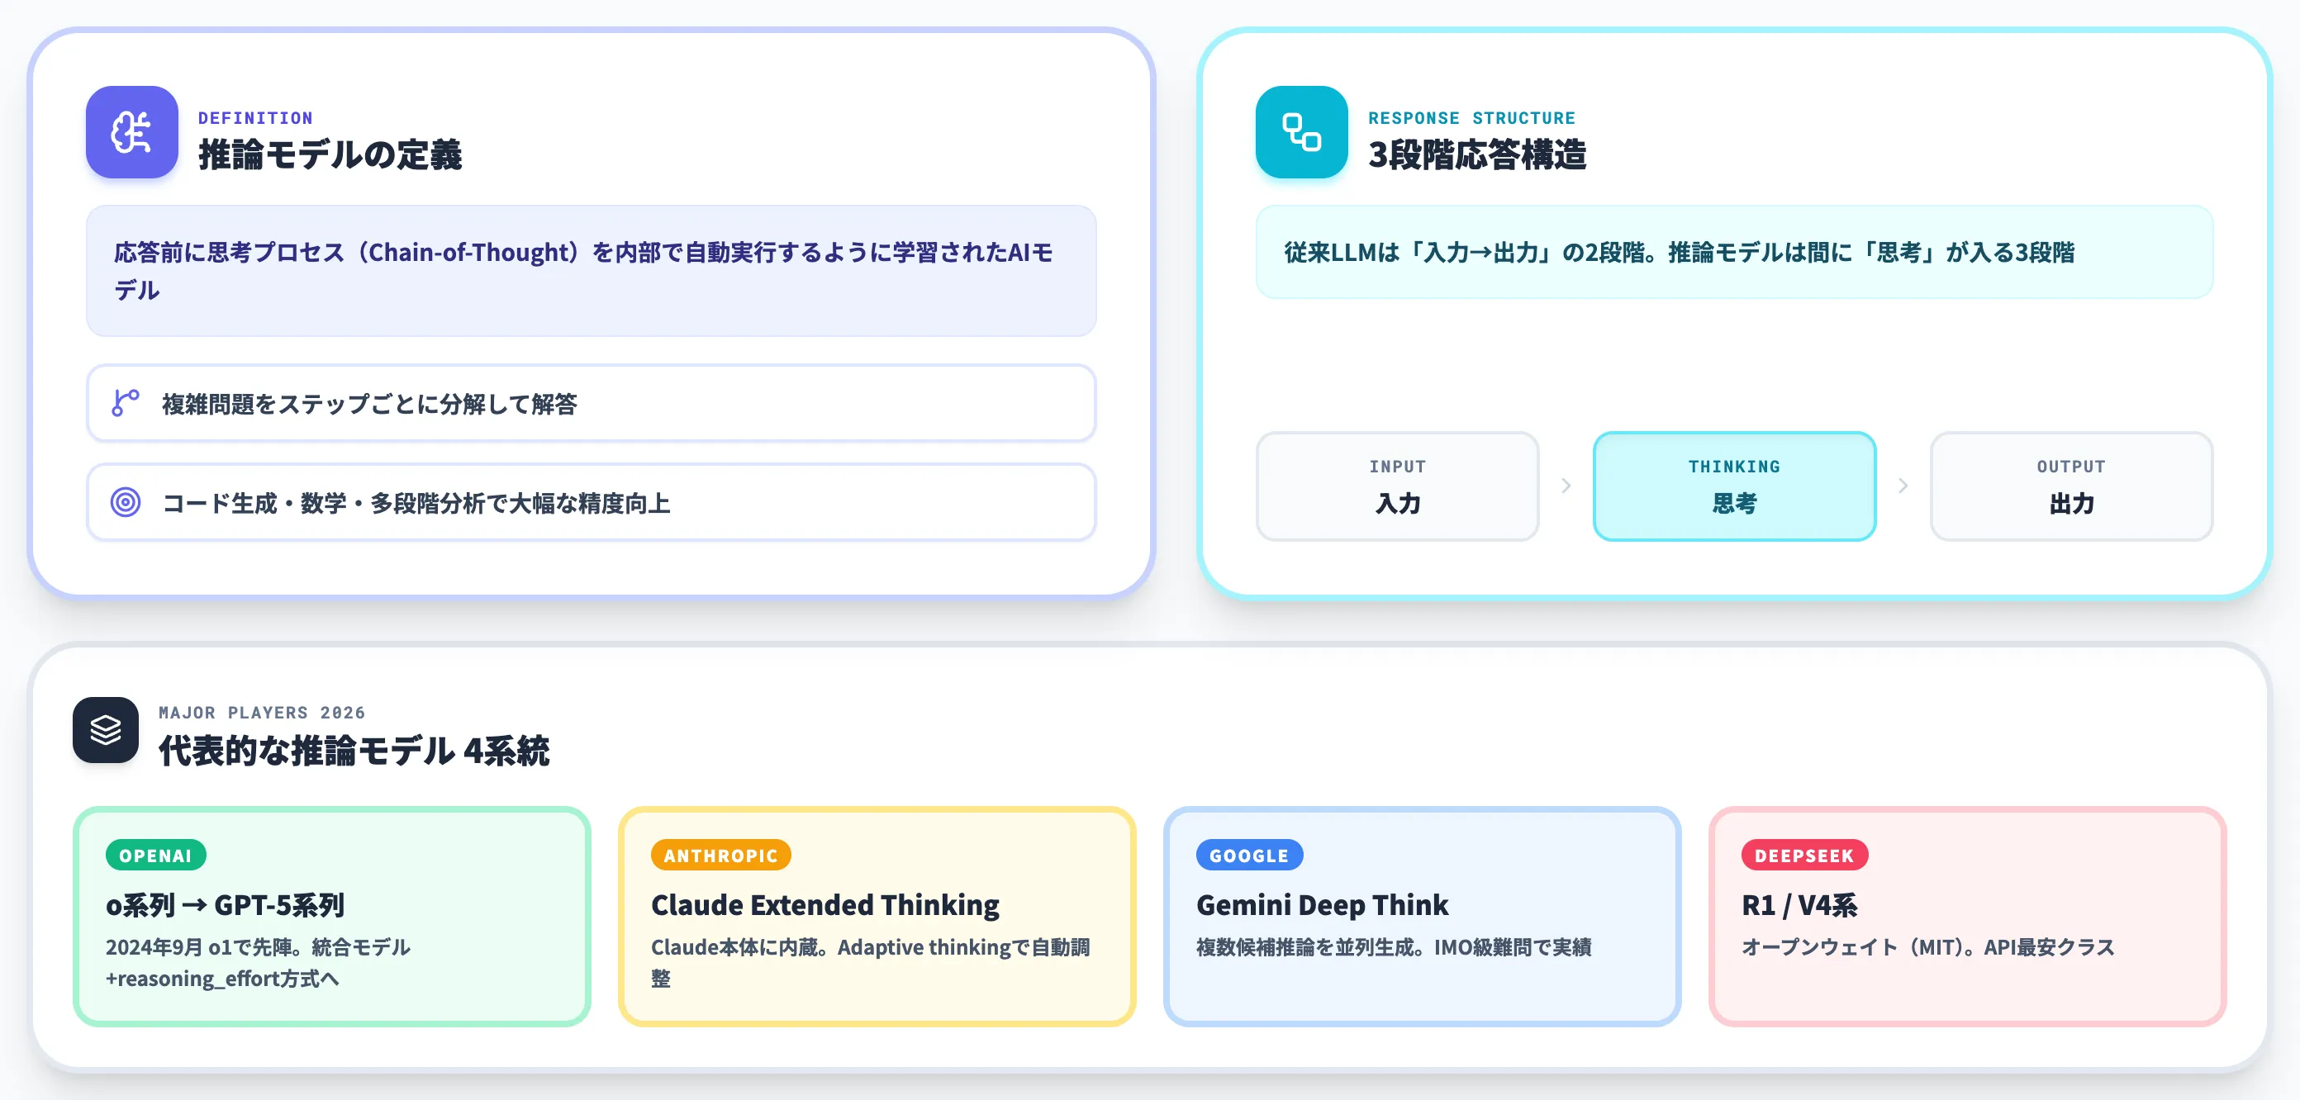The height and width of the screenshot is (1100, 2300).
Task: Open the o系列 → GPT-5系列 card title
Action: pyautogui.click(x=225, y=904)
